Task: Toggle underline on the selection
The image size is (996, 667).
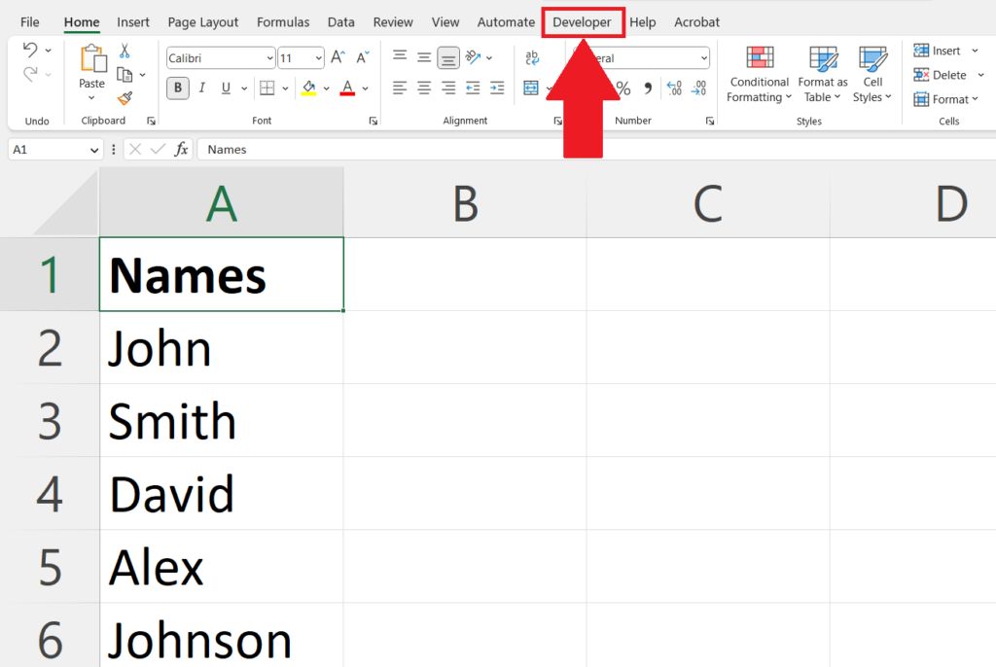Action: [x=225, y=88]
